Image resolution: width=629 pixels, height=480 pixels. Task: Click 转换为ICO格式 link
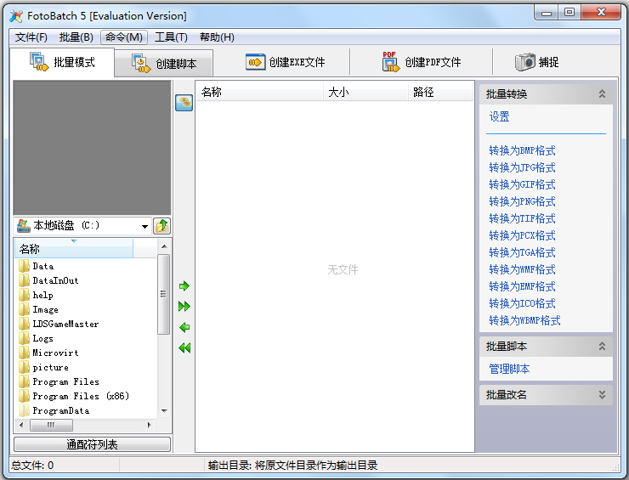pyautogui.click(x=522, y=303)
